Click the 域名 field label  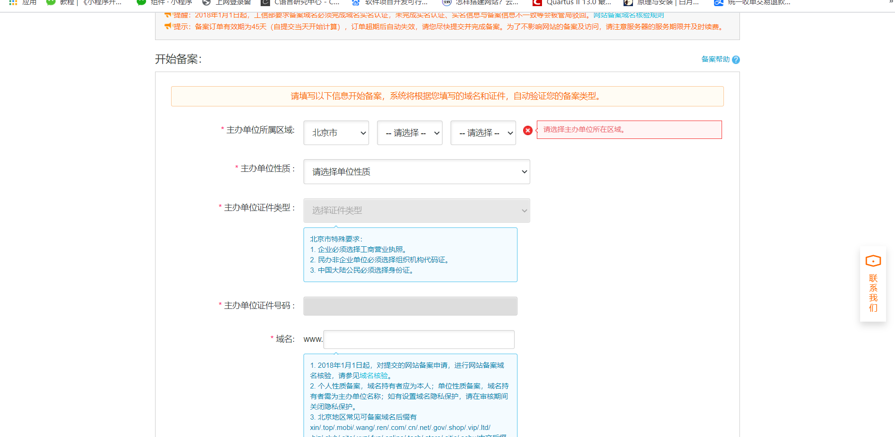pos(285,339)
